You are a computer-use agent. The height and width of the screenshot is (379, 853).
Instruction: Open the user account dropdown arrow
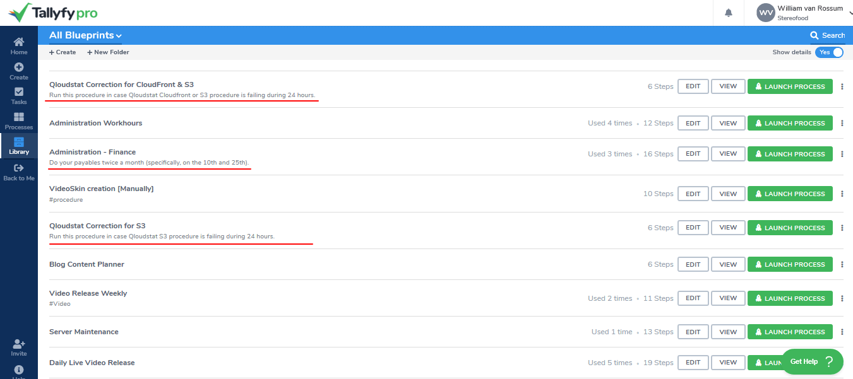coord(850,13)
